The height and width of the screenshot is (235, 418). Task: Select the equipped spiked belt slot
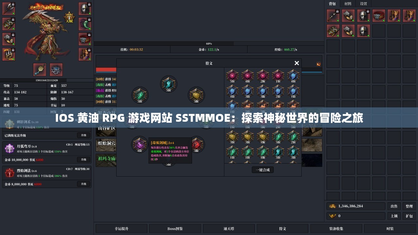click(x=85, y=39)
